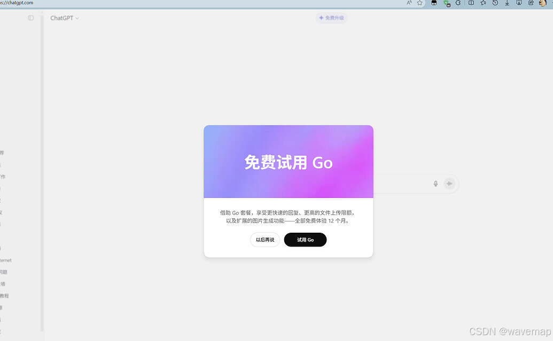This screenshot has width=553, height=341.
Task: Select the Internet entry in the sidebar
Action: [5, 260]
